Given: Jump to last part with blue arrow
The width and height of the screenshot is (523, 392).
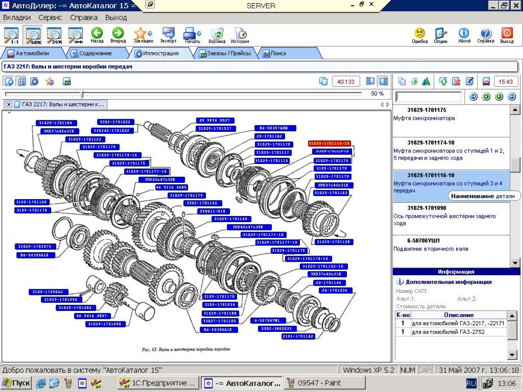Looking at the screenshot, I should (512, 97).
